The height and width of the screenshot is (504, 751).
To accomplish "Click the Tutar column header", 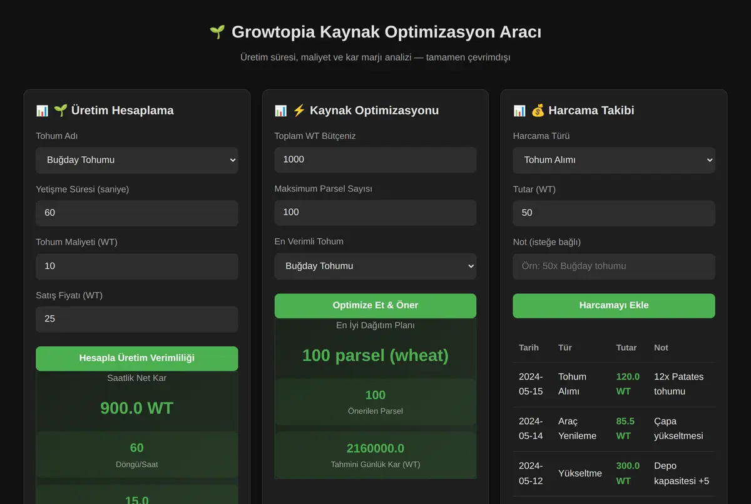I will click(x=626, y=348).
